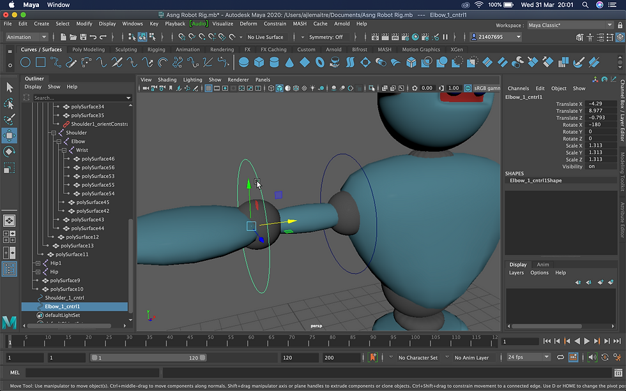Click the time range slider bar
Screen dimensions: 626x391
click(148, 358)
